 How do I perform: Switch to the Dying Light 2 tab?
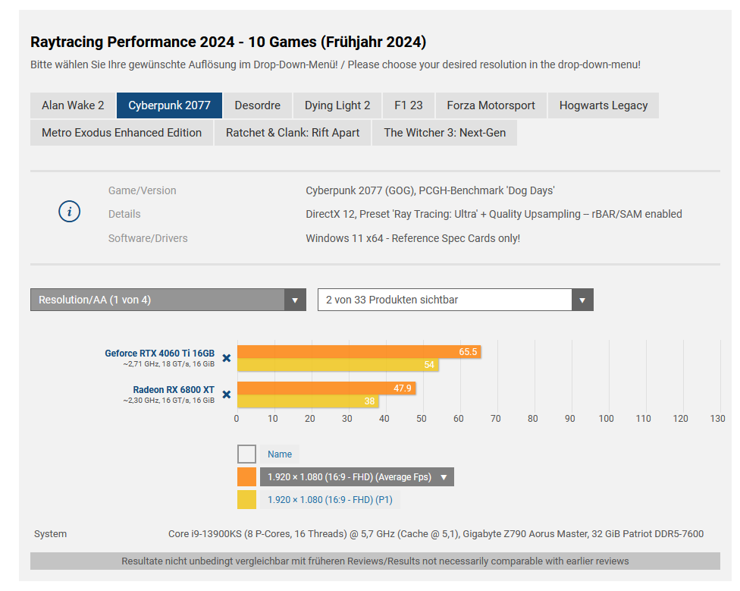tap(337, 105)
